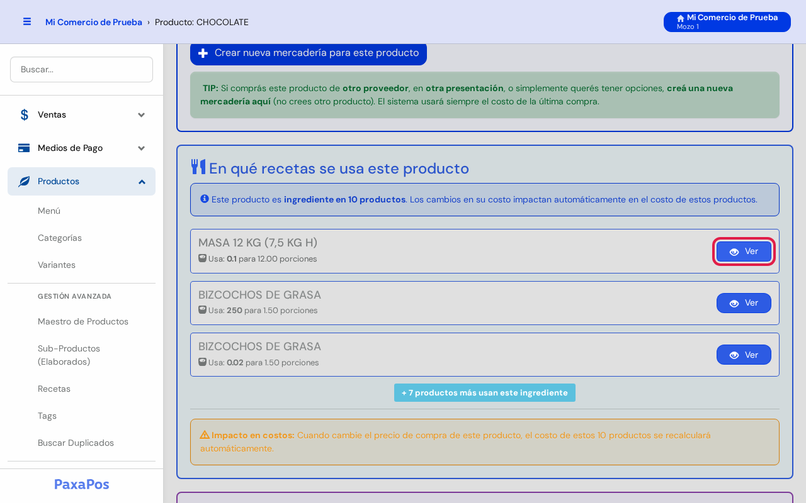Expand the Medios de Pago chevron
Viewport: 806px width, 503px height.
coord(142,148)
